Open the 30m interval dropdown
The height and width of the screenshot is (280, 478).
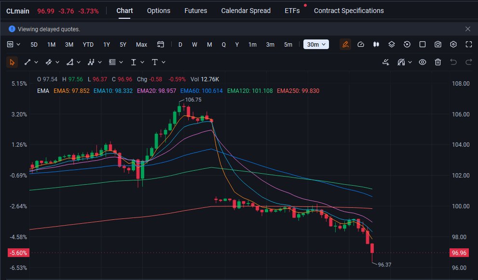316,44
